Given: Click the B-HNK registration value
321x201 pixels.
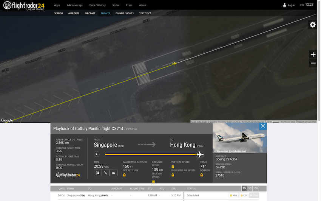Looking at the screenshot, I should coord(220,167).
